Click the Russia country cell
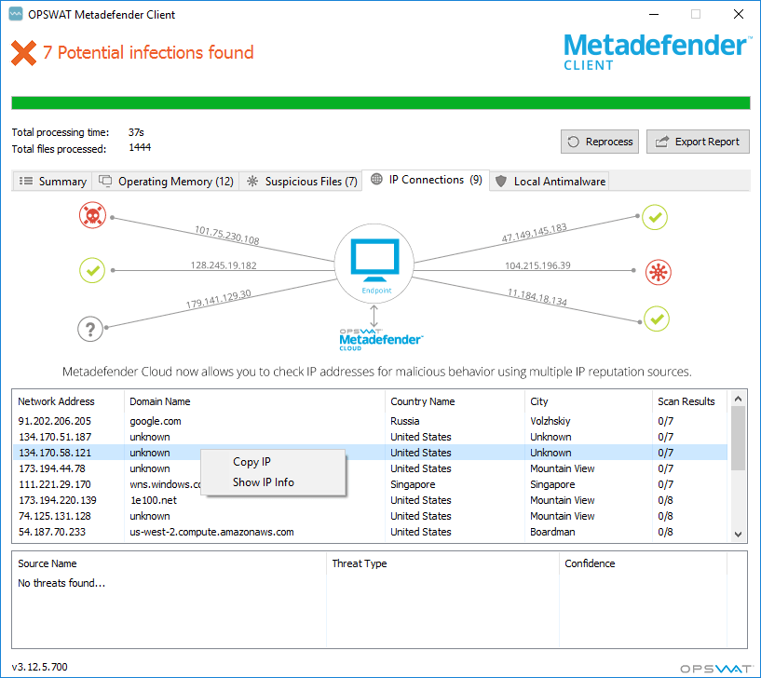This screenshot has height=678, width=761. tap(405, 421)
